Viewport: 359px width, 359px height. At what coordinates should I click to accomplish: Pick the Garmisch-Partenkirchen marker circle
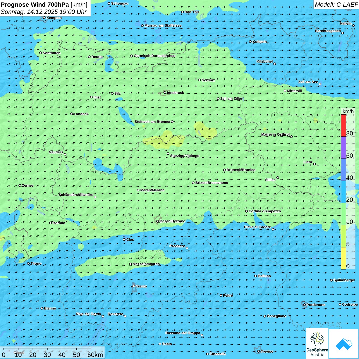pyautogui.click(x=132, y=56)
